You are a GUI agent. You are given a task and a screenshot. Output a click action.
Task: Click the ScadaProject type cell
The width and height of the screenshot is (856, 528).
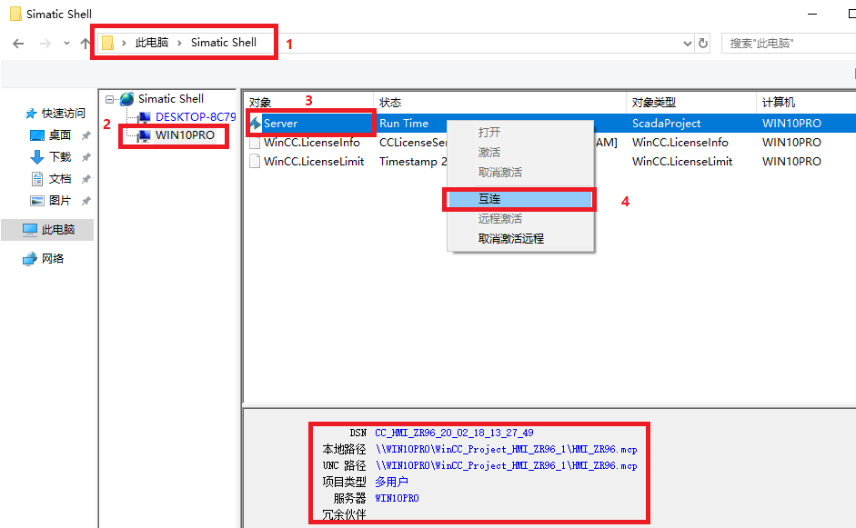tap(666, 124)
